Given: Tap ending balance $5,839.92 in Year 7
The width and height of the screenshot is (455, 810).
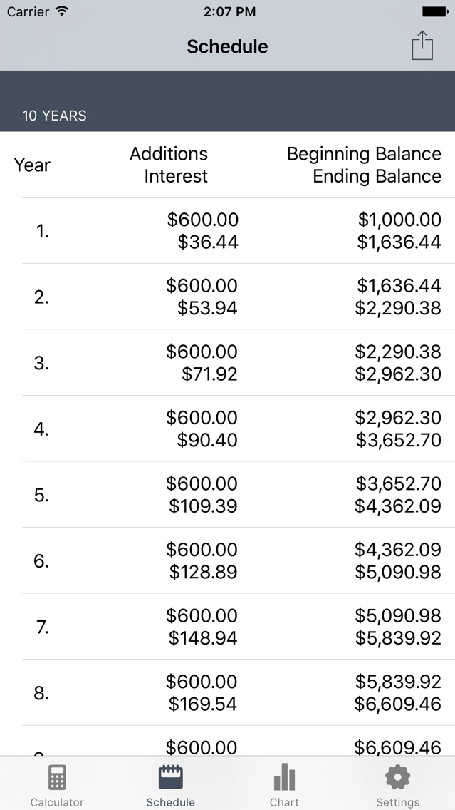Looking at the screenshot, I should coord(398,638).
